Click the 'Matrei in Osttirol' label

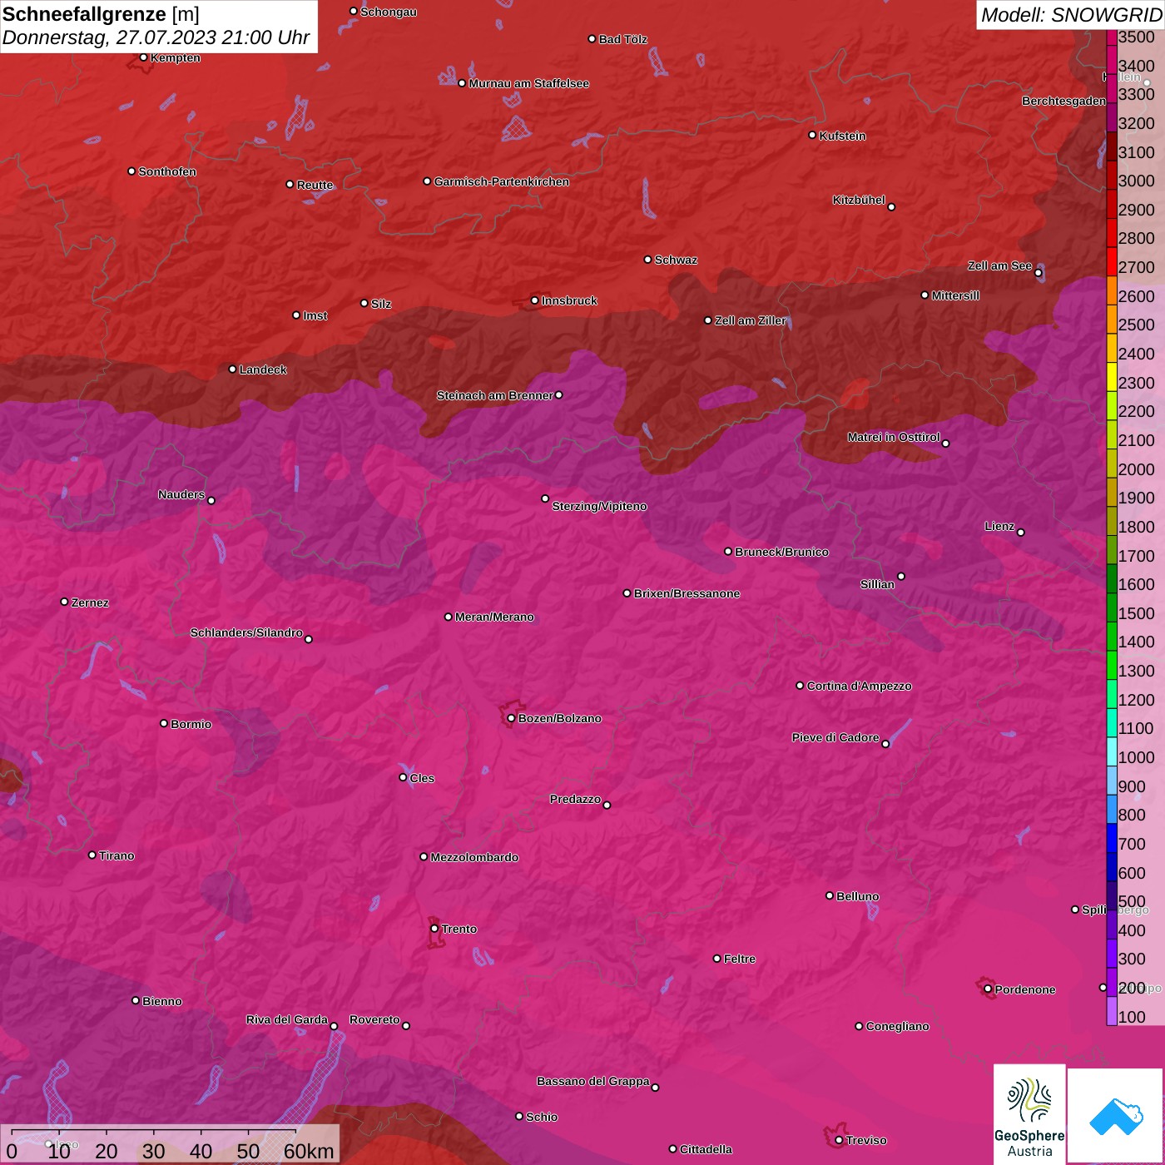point(894,437)
